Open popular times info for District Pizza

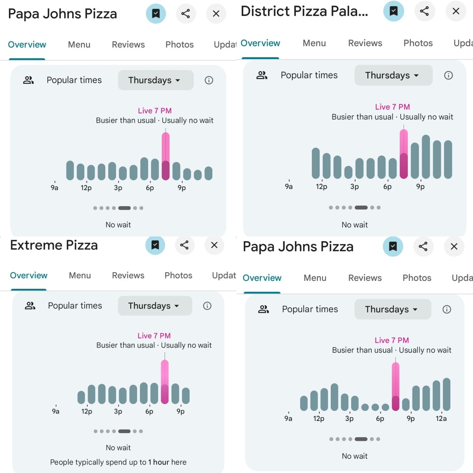click(448, 75)
